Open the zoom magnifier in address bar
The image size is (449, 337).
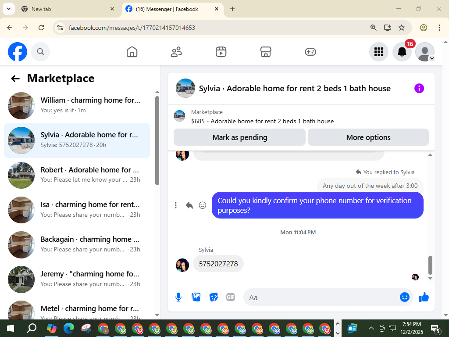point(374,28)
